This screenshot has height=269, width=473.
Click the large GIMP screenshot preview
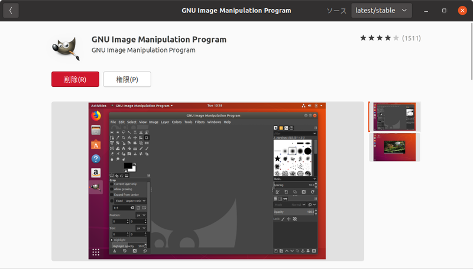(x=207, y=181)
